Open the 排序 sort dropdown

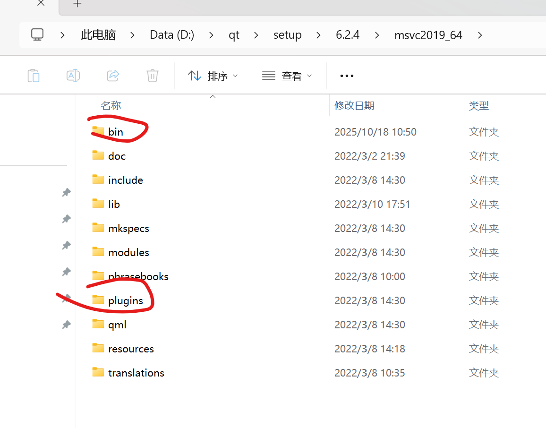coord(213,76)
